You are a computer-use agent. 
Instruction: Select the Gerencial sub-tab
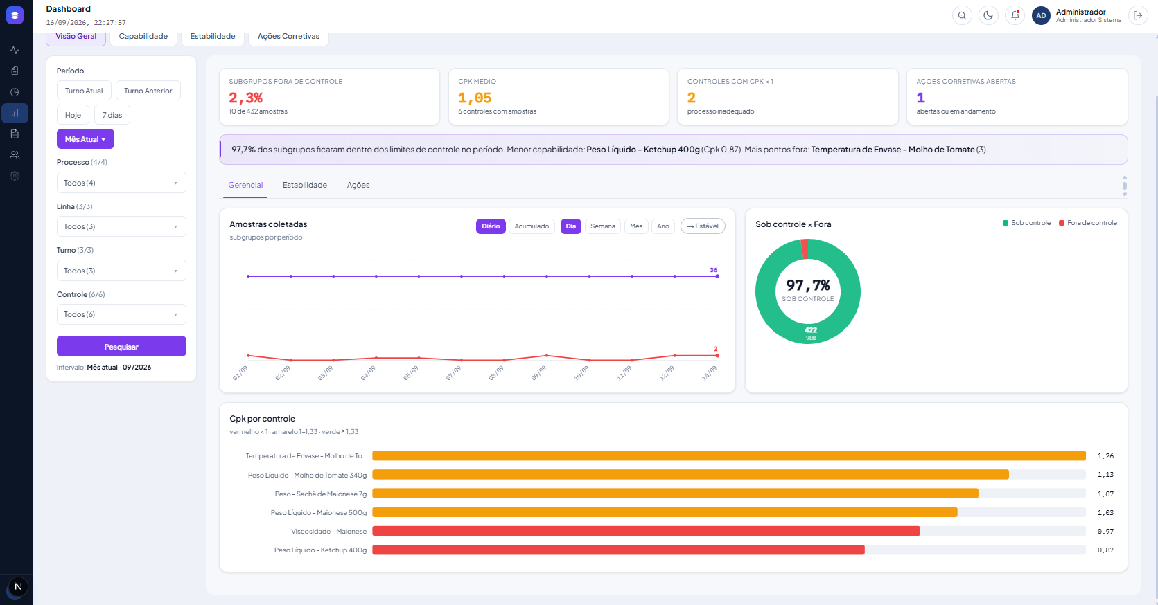pyautogui.click(x=245, y=185)
